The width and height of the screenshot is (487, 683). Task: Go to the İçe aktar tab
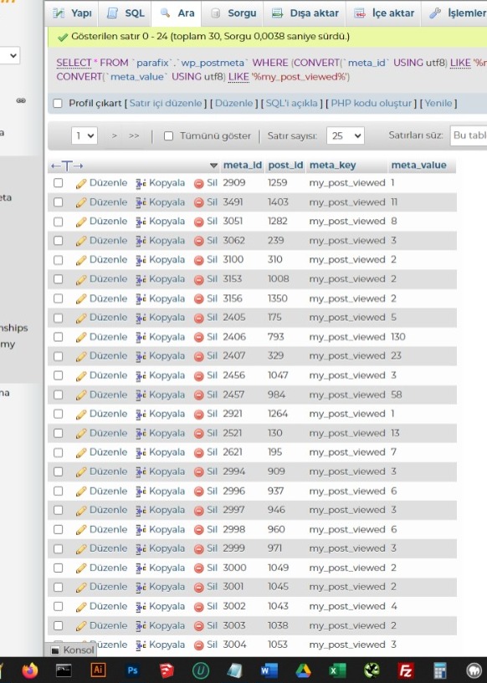coord(384,13)
